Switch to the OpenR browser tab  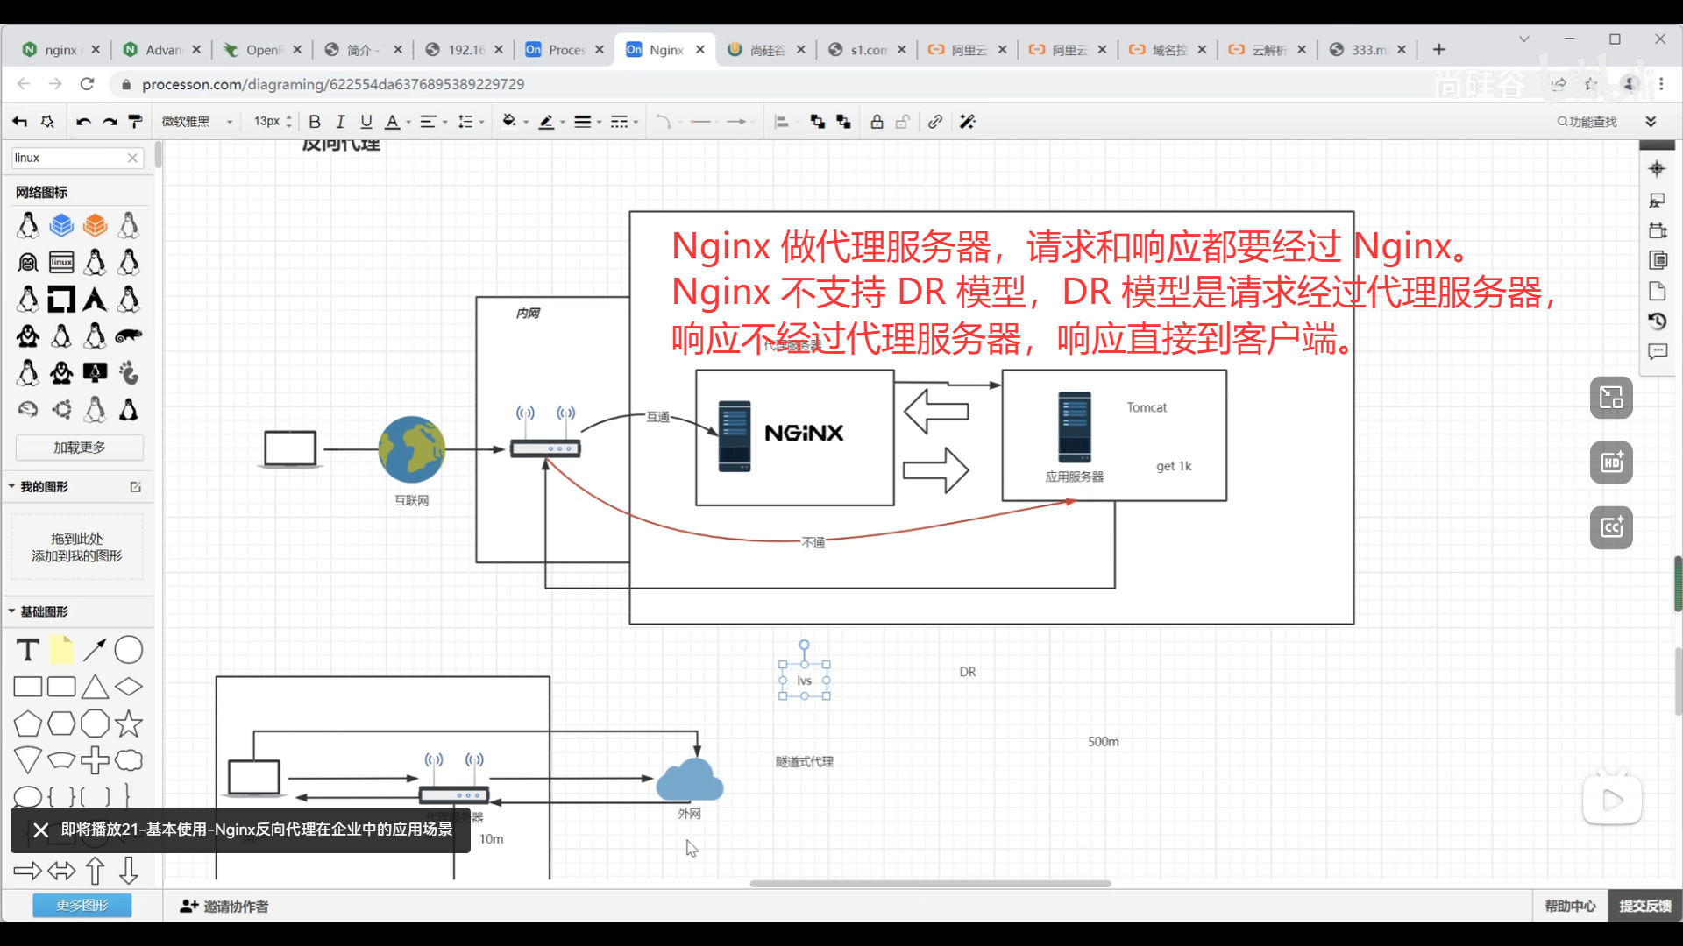pos(262,50)
